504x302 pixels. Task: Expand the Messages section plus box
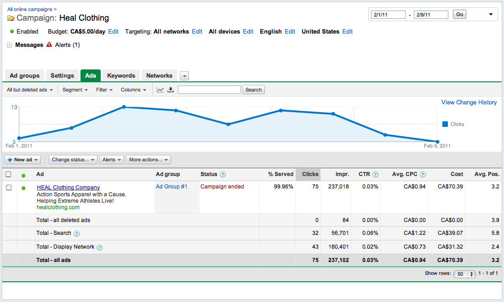pos(9,46)
